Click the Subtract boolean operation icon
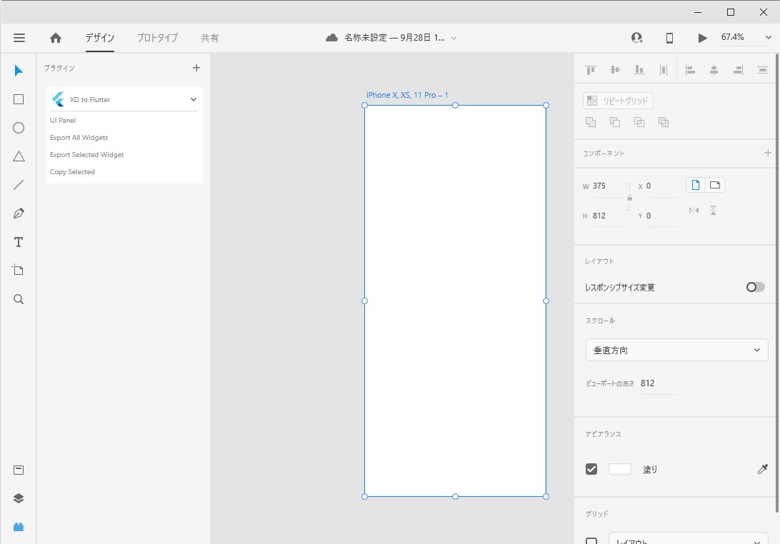 [x=615, y=122]
